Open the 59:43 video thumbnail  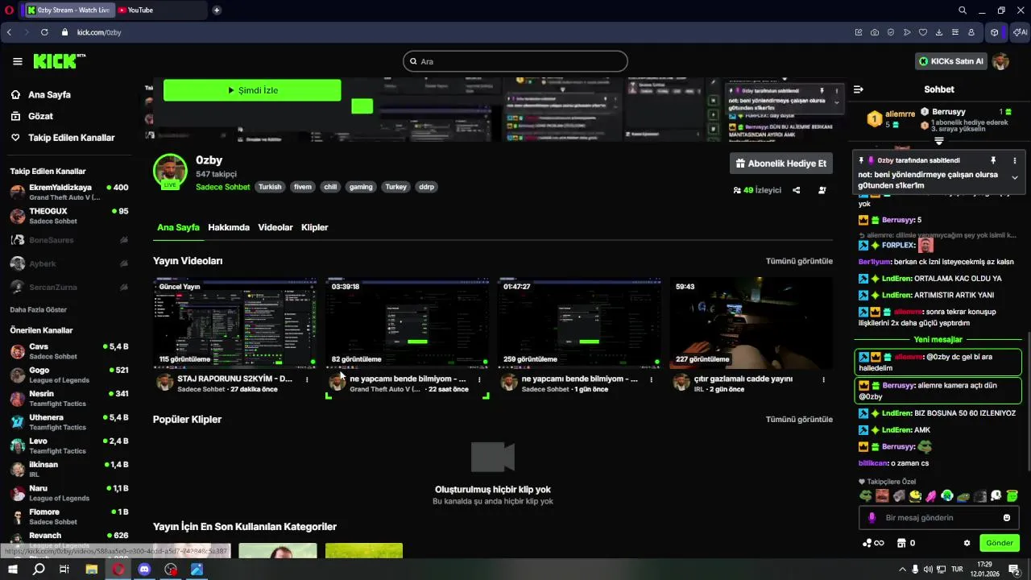tap(752, 323)
